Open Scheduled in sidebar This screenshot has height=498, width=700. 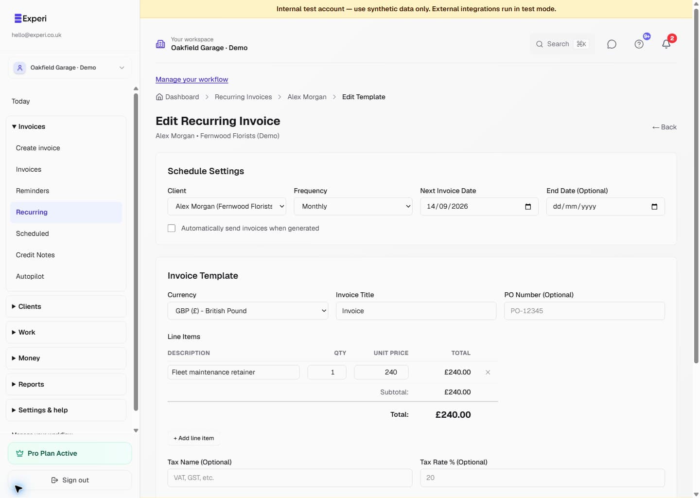[66, 233]
